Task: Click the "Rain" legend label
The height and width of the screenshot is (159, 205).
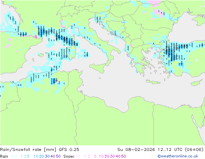Action: tap(4, 156)
